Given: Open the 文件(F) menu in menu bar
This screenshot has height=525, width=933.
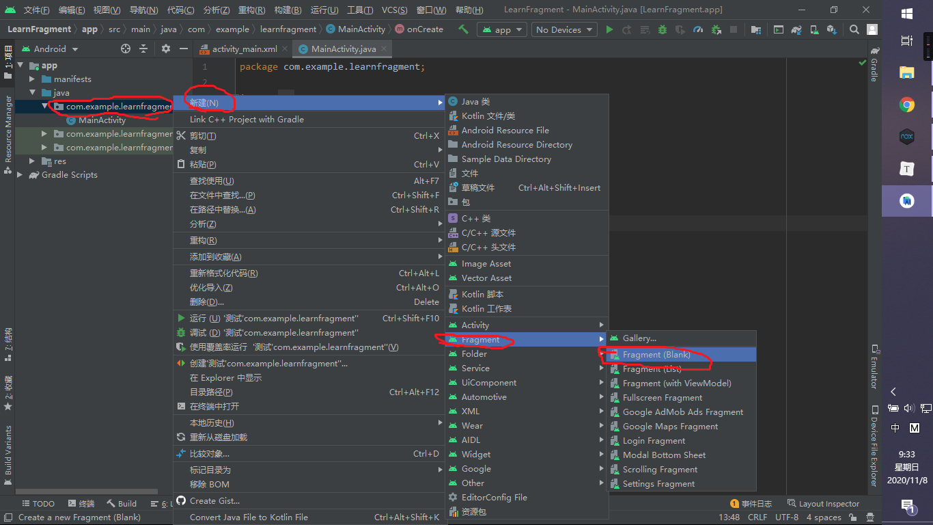Looking at the screenshot, I should (x=37, y=10).
